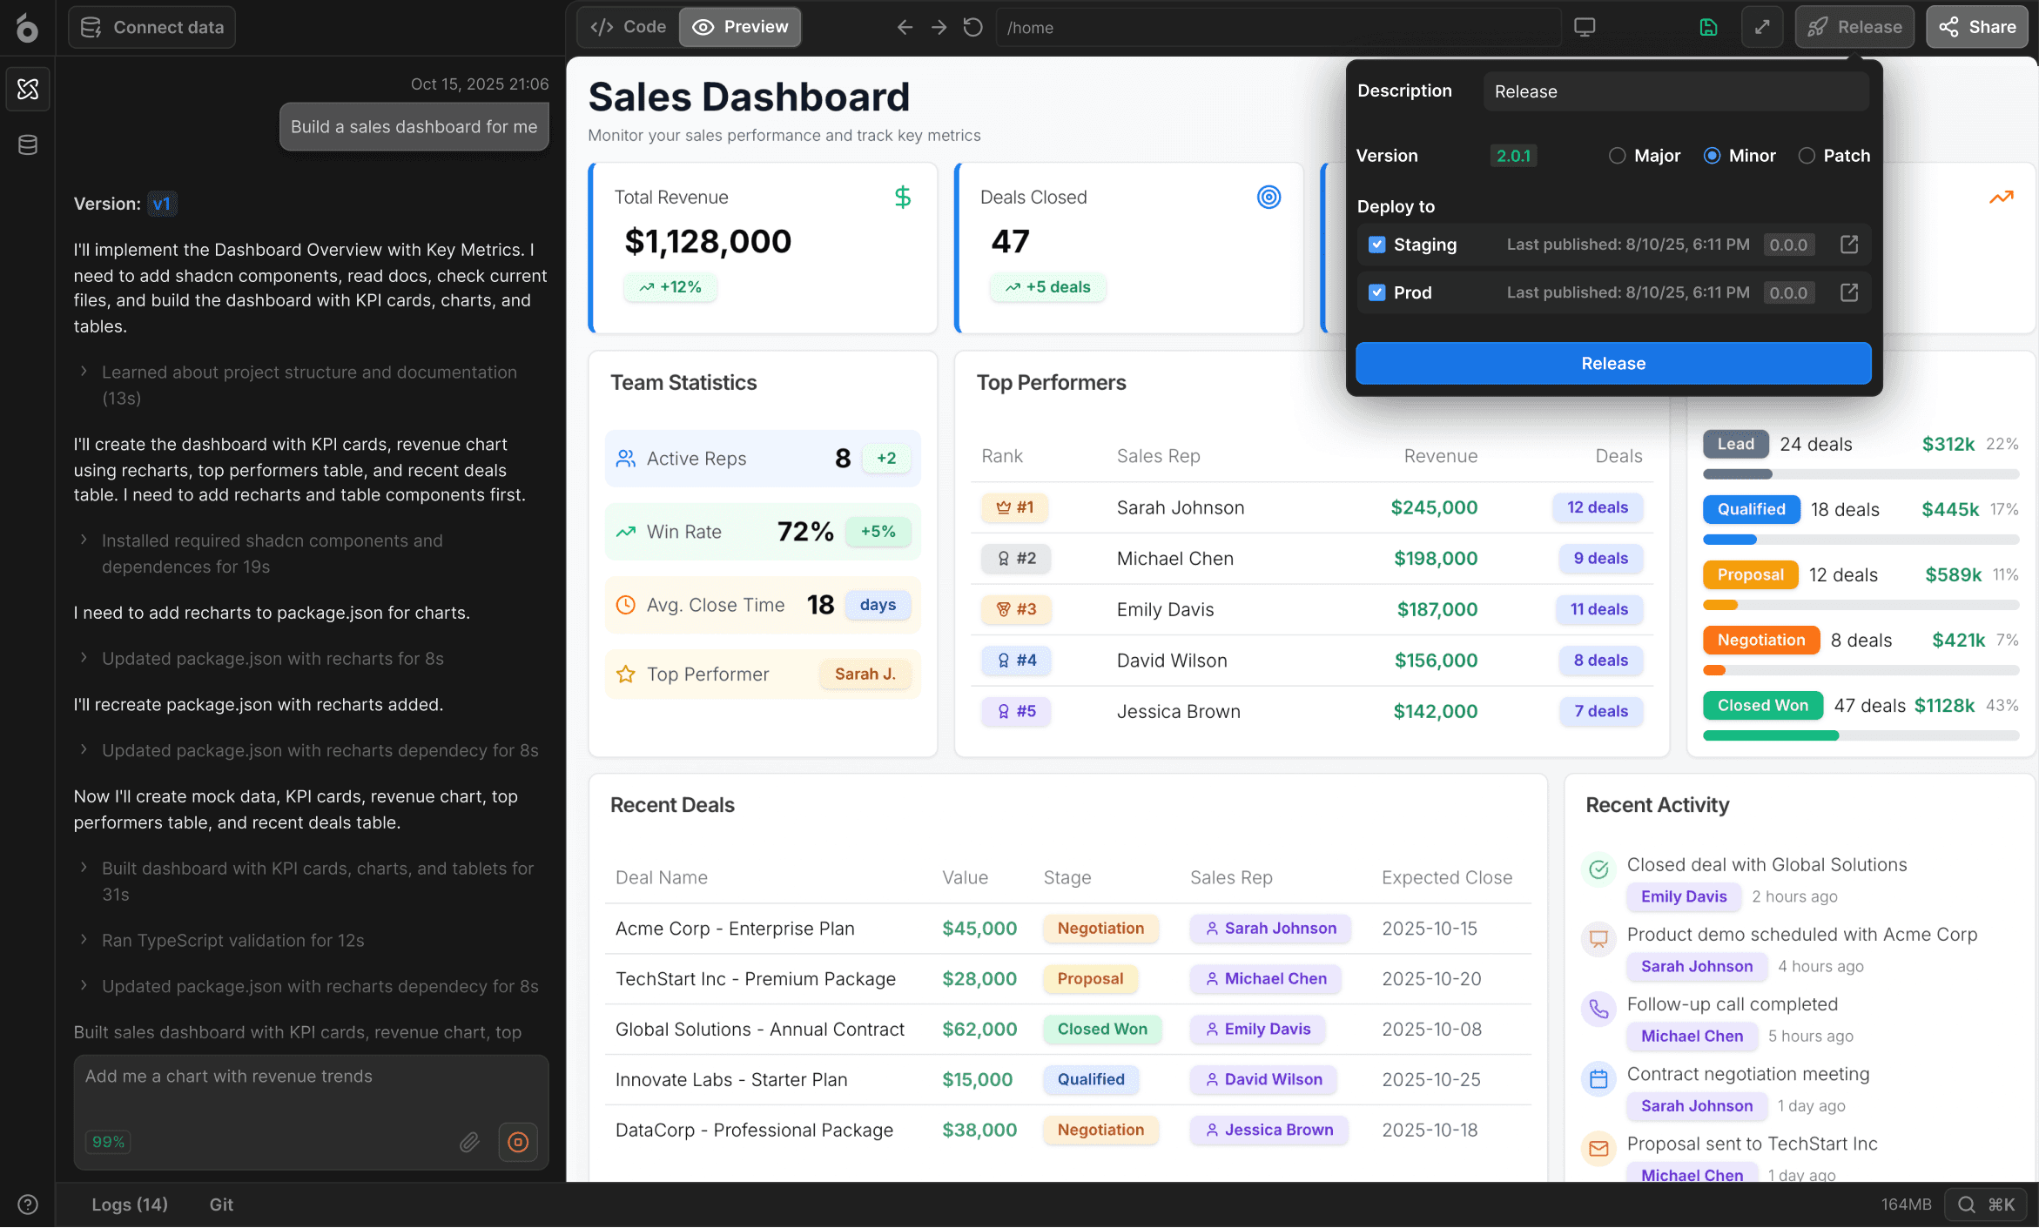Switch to the Code tab
Screen dimensions: 2039x1228
click(629, 27)
